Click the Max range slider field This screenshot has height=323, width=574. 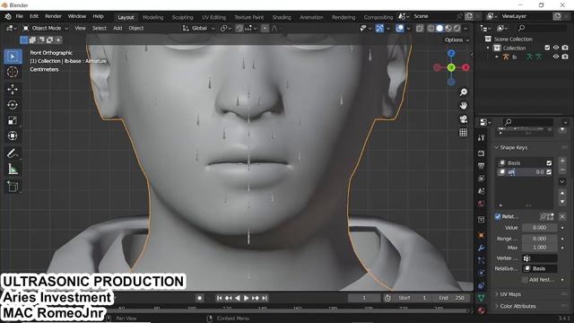[x=539, y=248]
